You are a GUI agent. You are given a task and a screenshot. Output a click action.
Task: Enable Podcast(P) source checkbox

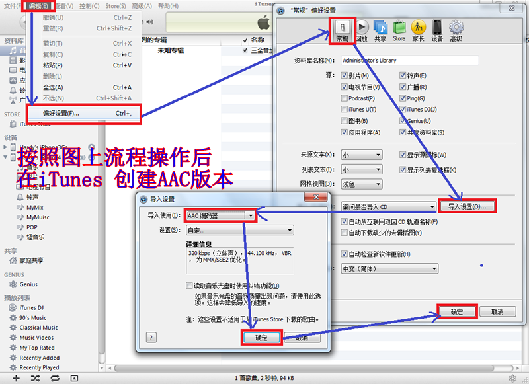[x=344, y=98]
